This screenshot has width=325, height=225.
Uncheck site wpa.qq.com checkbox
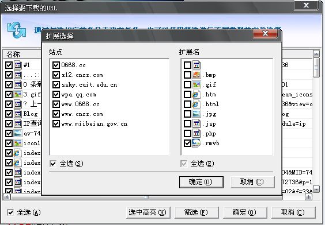[56, 94]
